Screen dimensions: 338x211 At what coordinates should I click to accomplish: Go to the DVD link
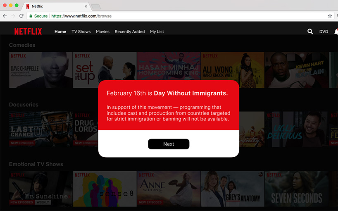pyautogui.click(x=324, y=32)
